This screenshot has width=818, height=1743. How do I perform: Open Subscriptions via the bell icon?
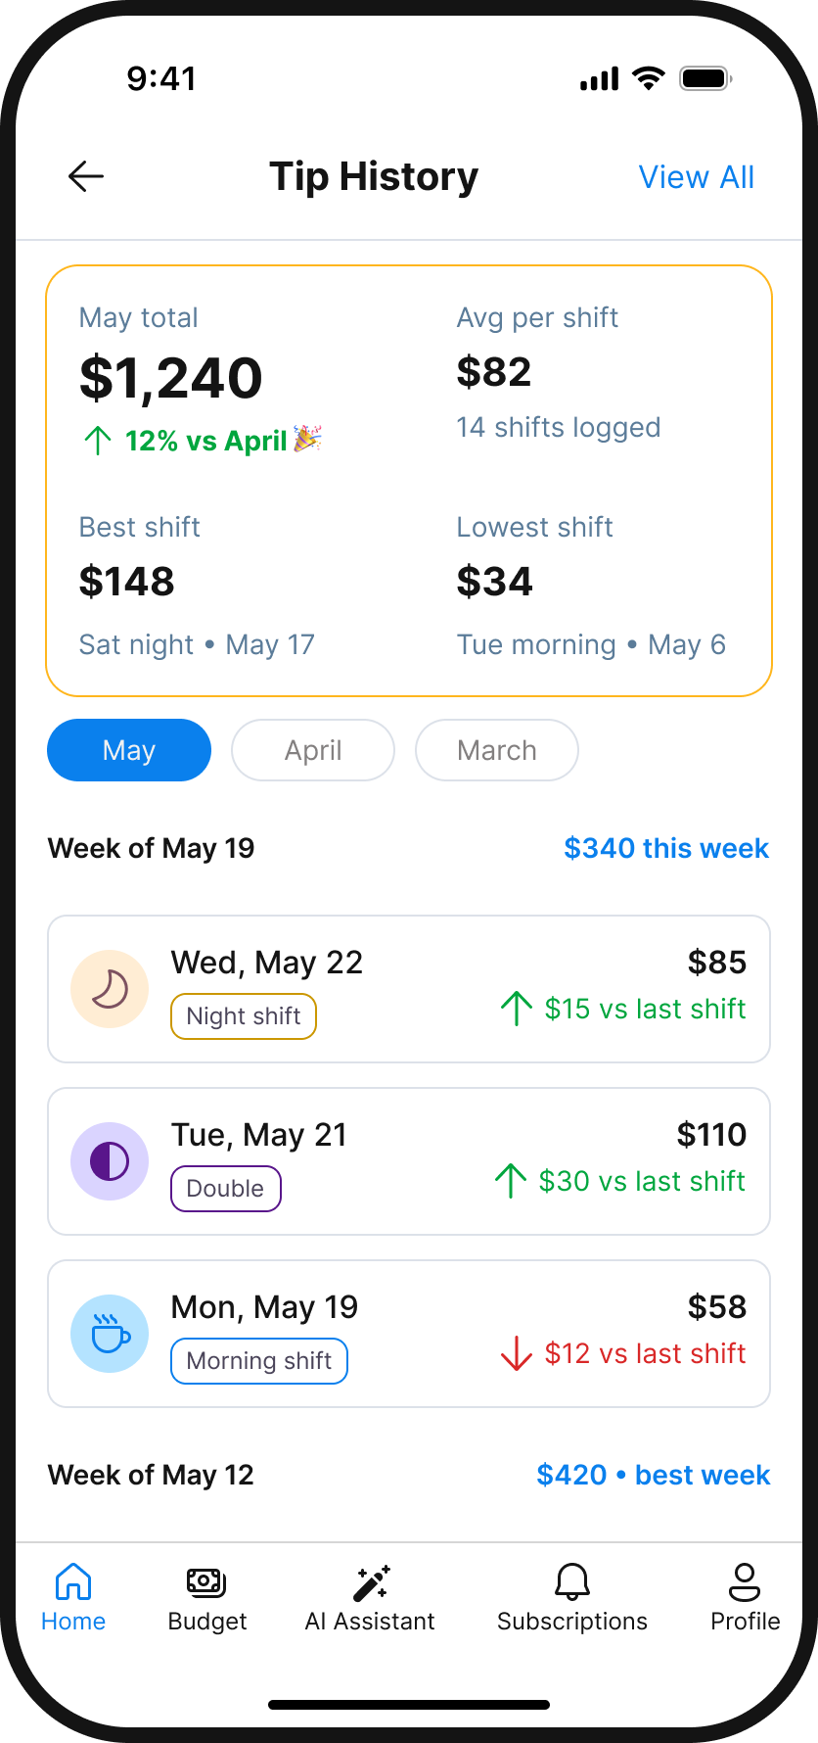[x=572, y=1581]
